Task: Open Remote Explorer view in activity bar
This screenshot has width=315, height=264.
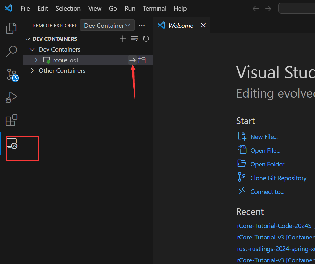Action: click(x=12, y=143)
